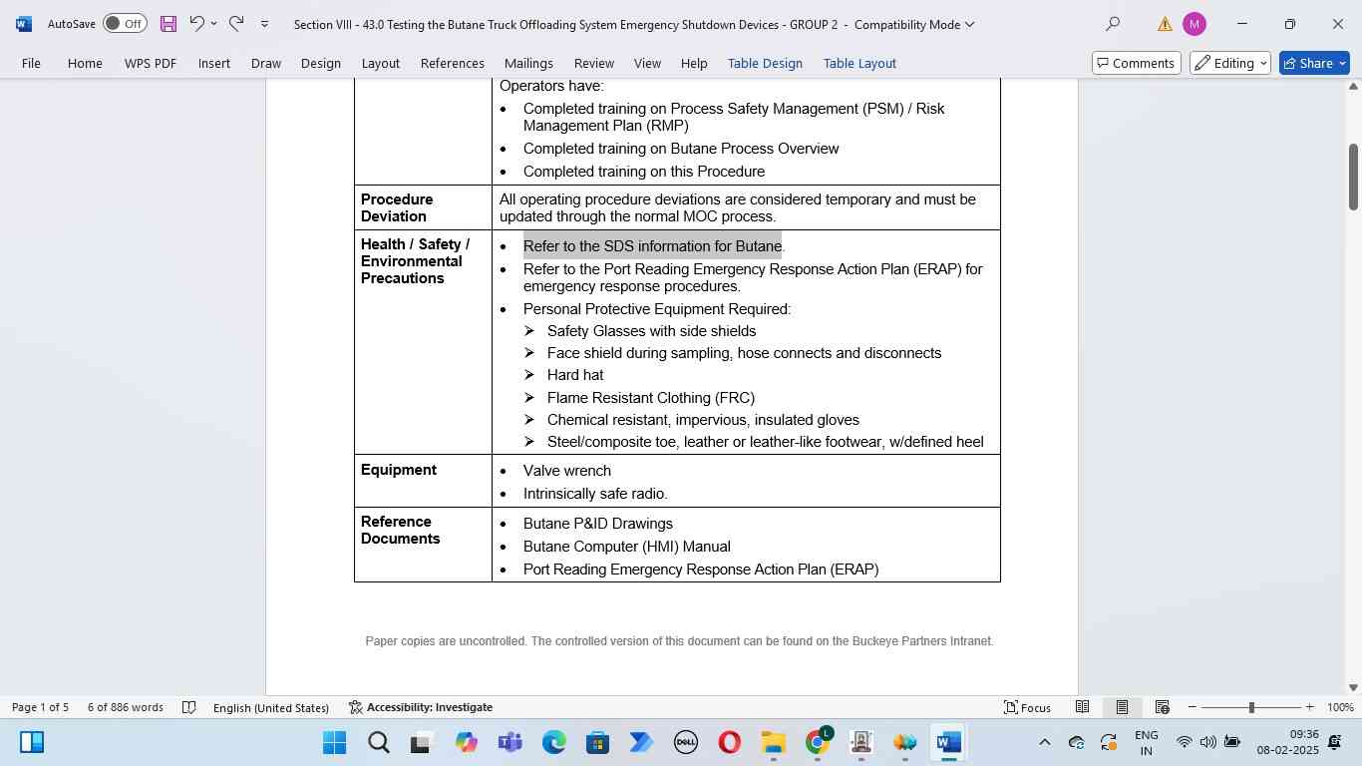This screenshot has width=1362, height=766.
Task: Open the user account avatar M
Action: coord(1193,24)
